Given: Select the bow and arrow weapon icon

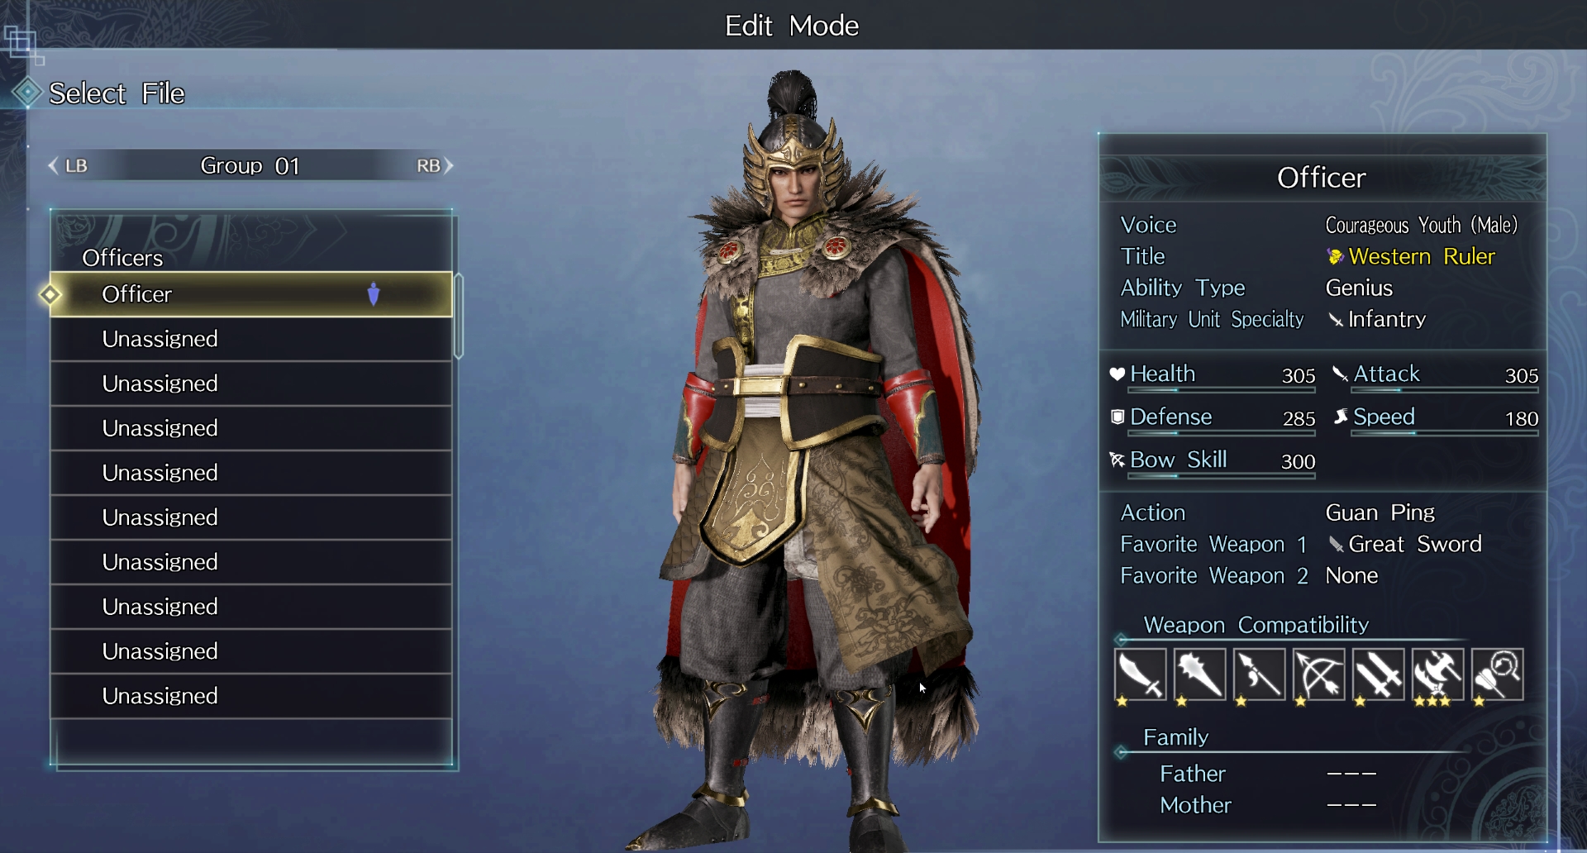Looking at the screenshot, I should tap(1319, 674).
